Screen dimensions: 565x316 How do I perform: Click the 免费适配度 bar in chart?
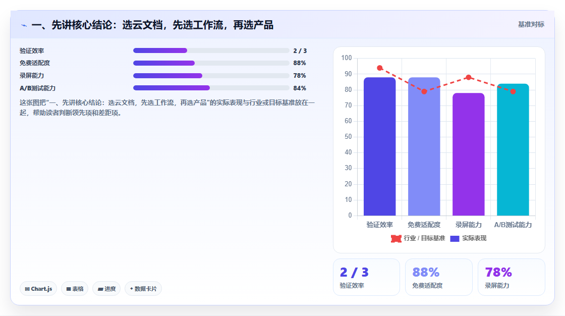[424, 146]
